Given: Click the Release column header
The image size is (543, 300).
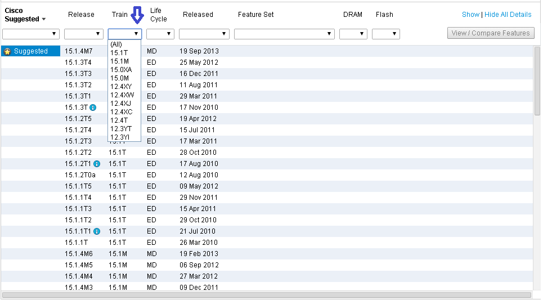Looking at the screenshot, I should 81,15.
